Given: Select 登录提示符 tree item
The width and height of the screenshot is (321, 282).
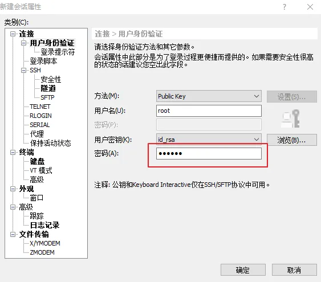Looking at the screenshot, I should tap(58, 52).
